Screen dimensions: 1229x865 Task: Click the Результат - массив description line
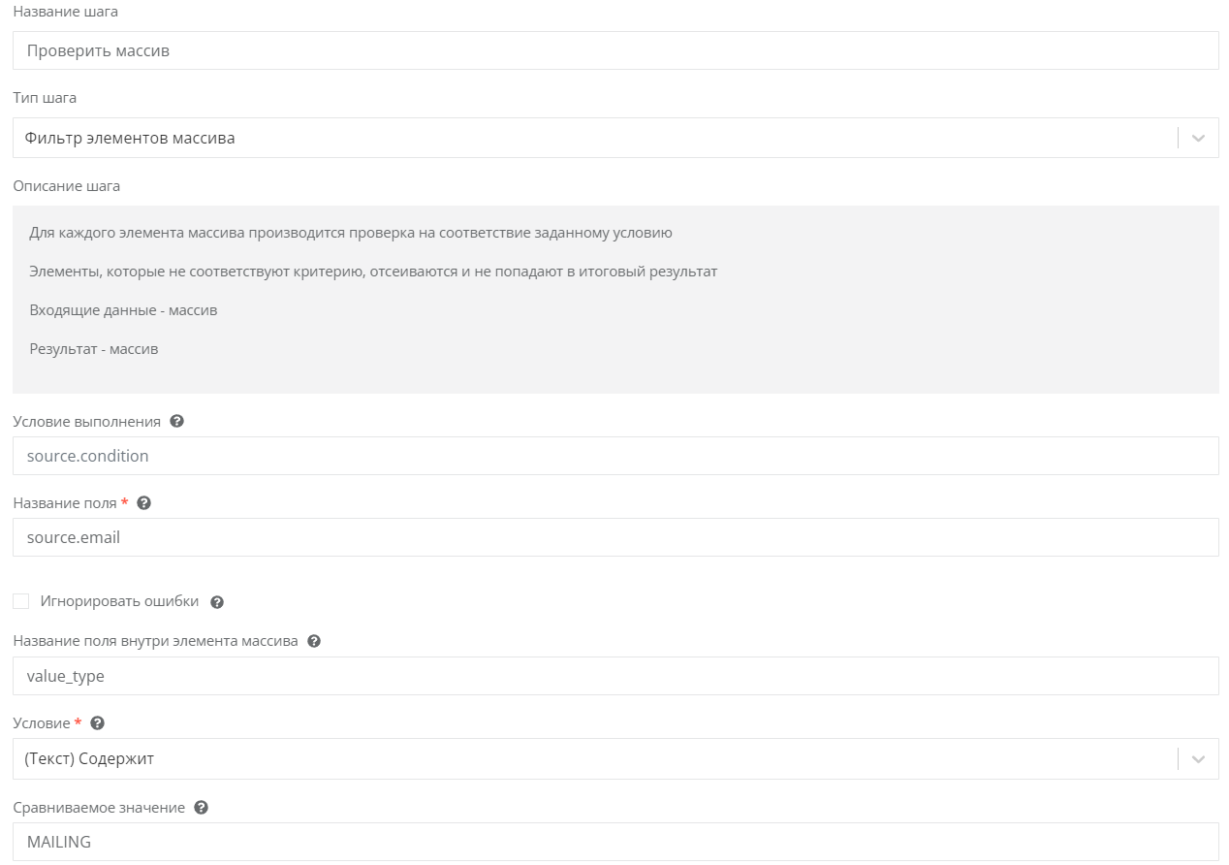[94, 349]
